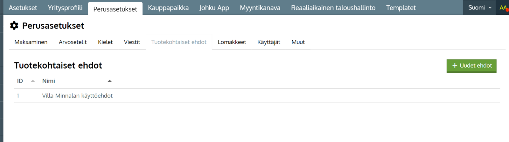Viewport: 509px width, 142px height.
Task: Open the Templatet menu item
Action: coord(401,8)
